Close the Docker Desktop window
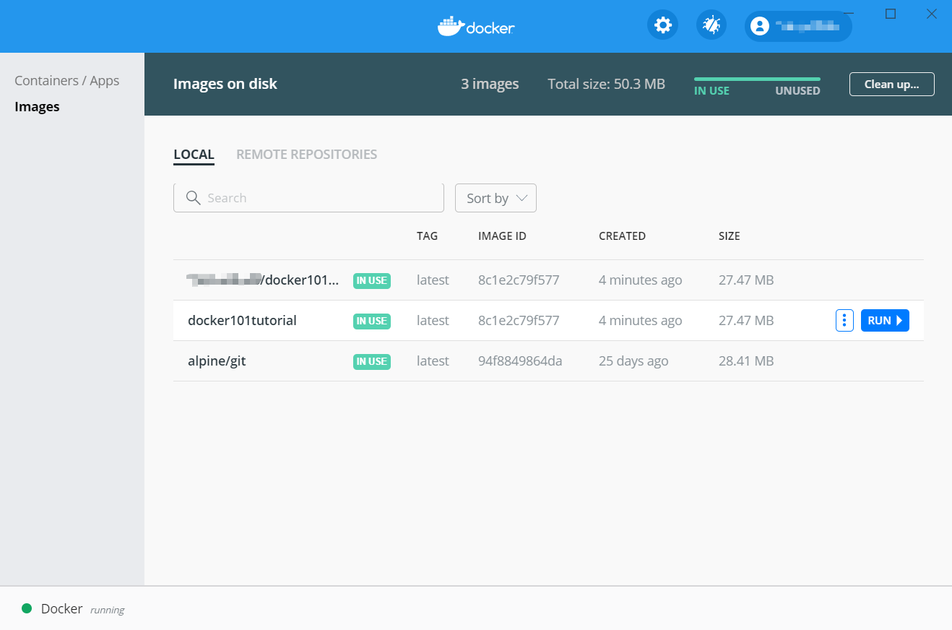The height and width of the screenshot is (630, 952). (x=932, y=14)
